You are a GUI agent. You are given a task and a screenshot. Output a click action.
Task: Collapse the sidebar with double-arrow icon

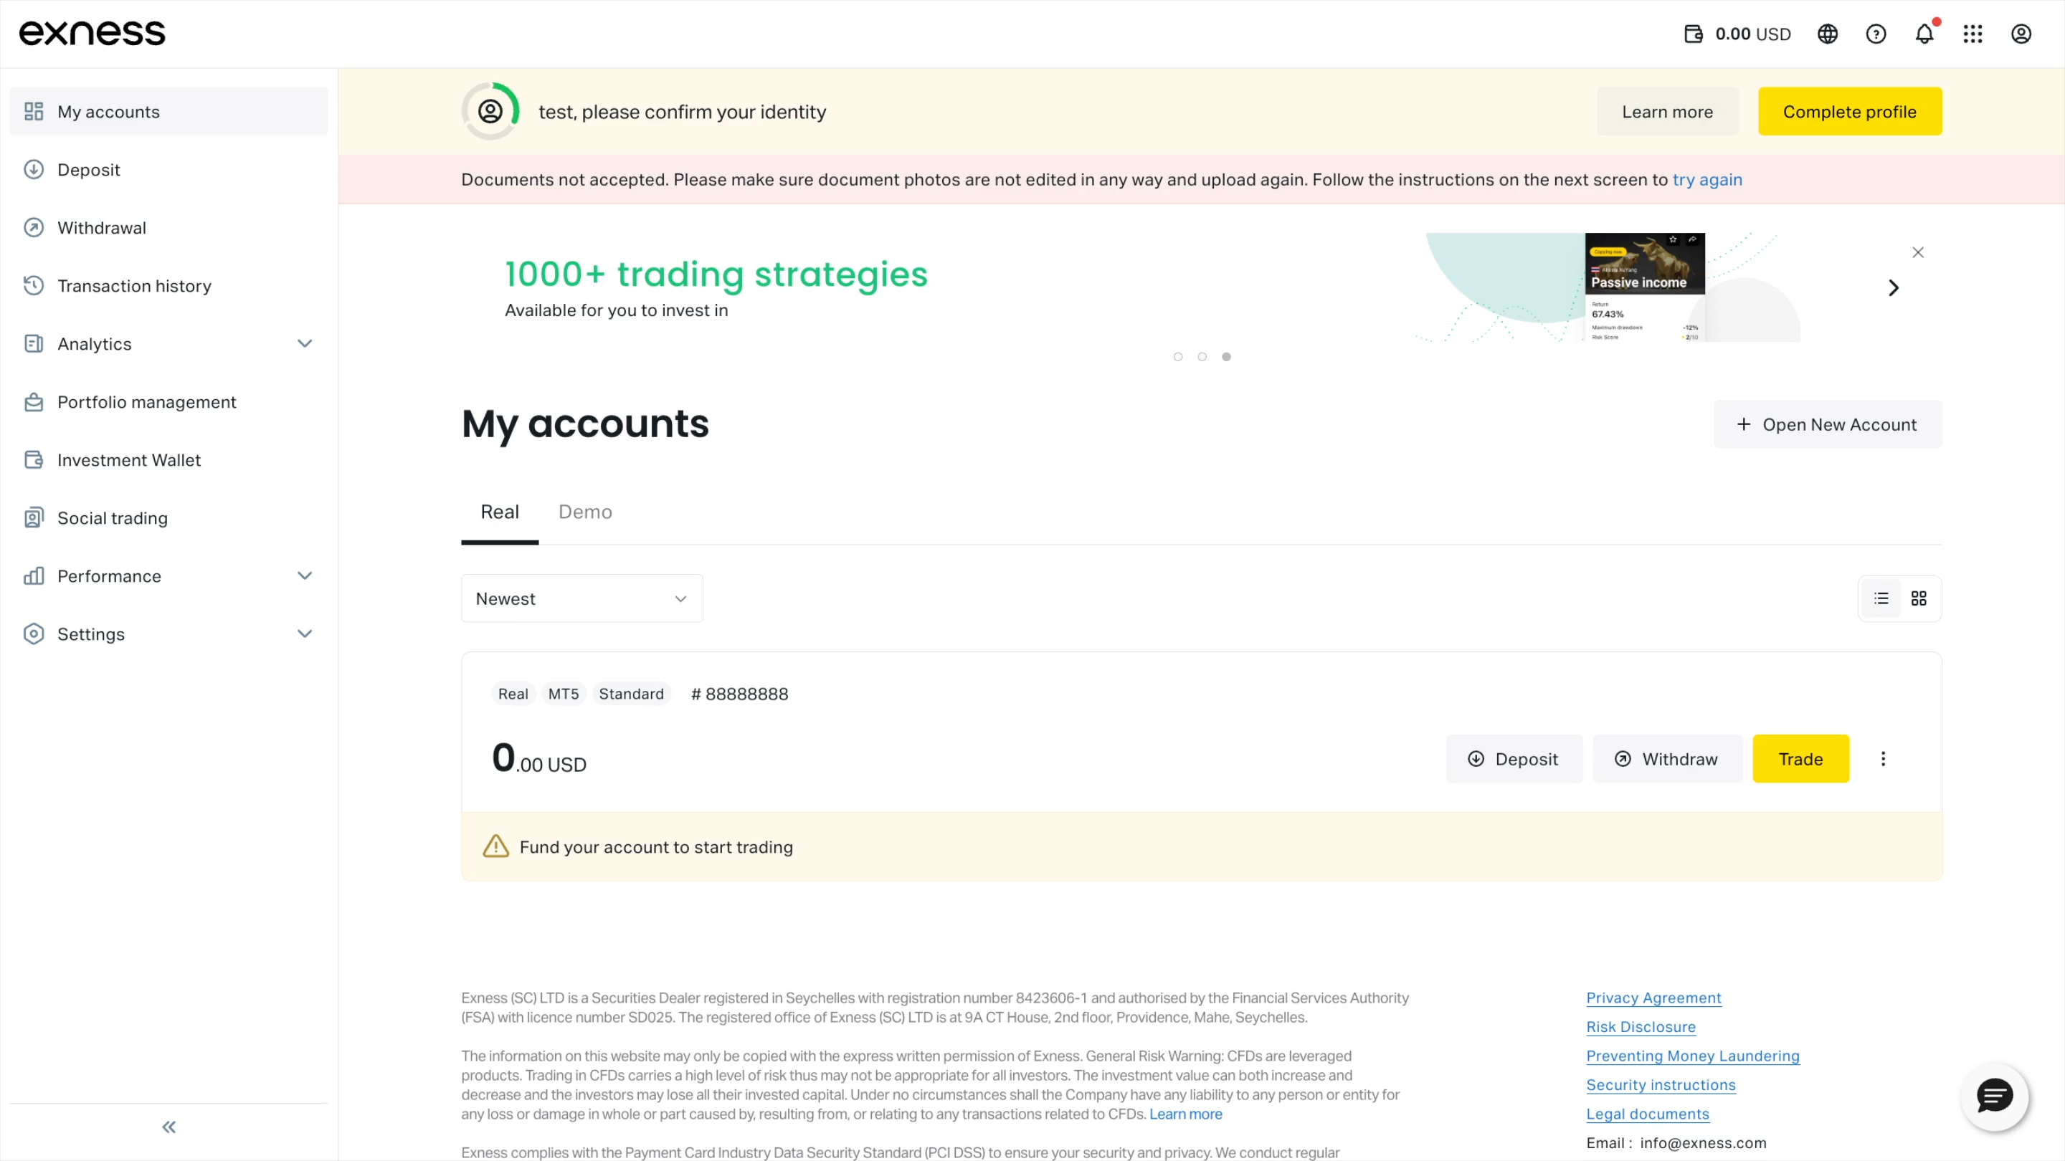click(169, 1127)
